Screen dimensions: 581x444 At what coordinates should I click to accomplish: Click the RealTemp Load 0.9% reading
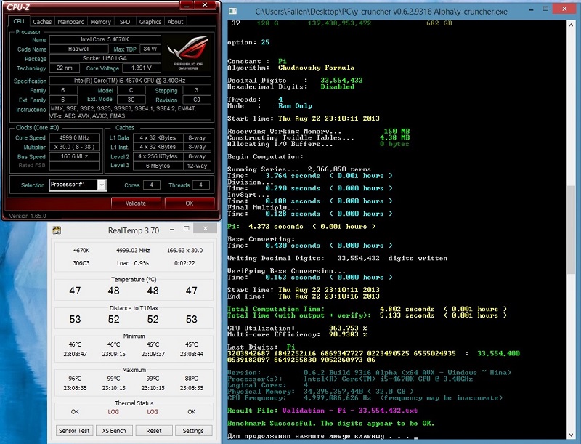pyautogui.click(x=133, y=263)
